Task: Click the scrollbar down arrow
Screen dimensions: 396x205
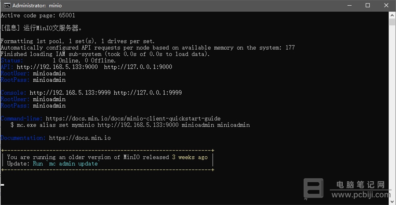Action: [x=392, y=202]
